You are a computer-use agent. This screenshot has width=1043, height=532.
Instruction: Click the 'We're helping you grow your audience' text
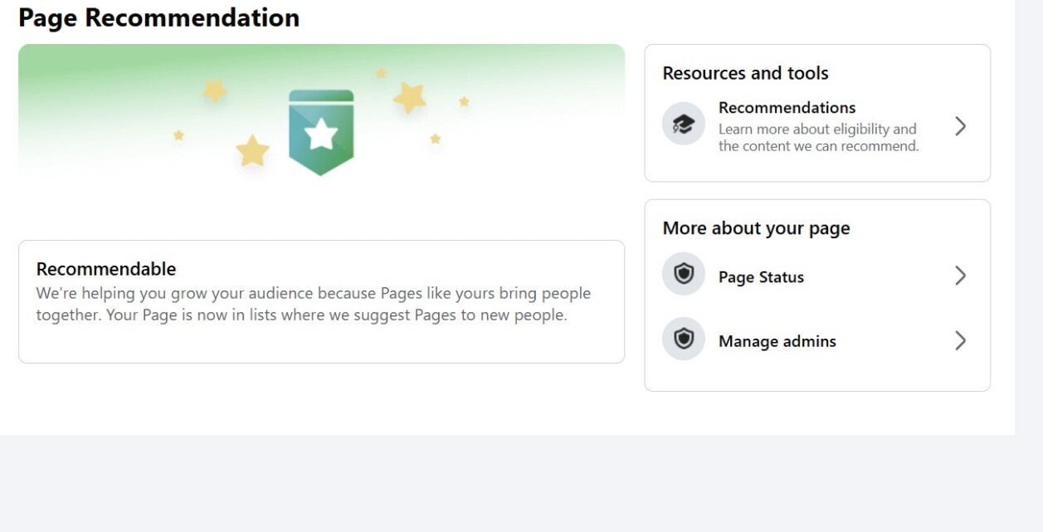[x=314, y=305]
